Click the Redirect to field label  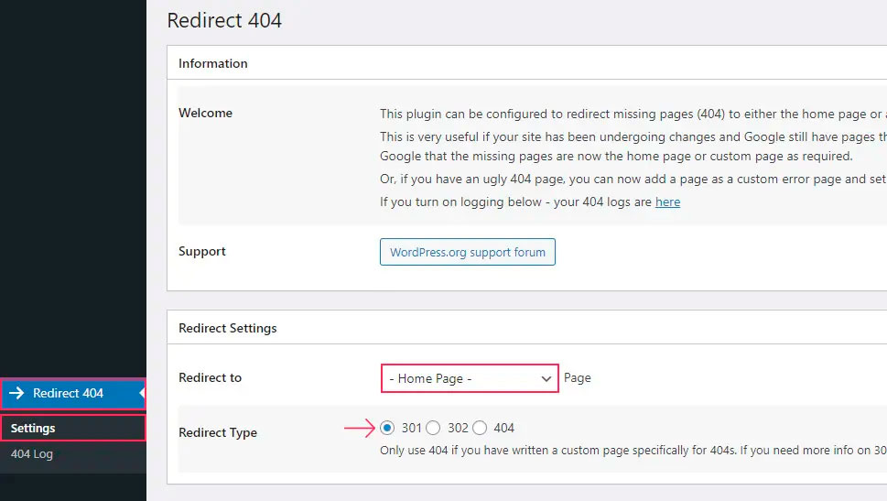pyautogui.click(x=211, y=377)
